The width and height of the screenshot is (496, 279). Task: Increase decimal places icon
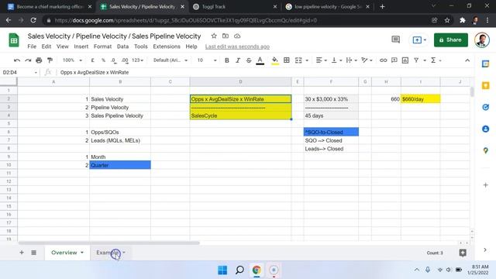(x=125, y=60)
